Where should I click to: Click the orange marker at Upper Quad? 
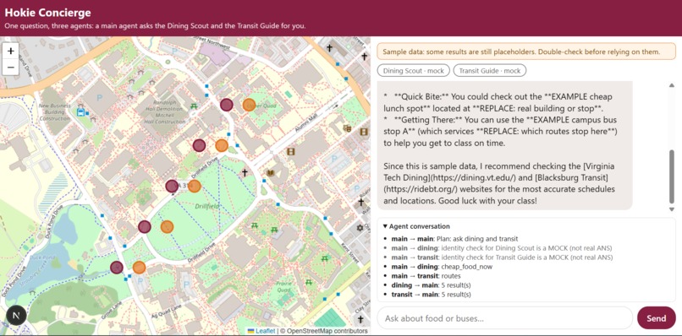[249, 105]
